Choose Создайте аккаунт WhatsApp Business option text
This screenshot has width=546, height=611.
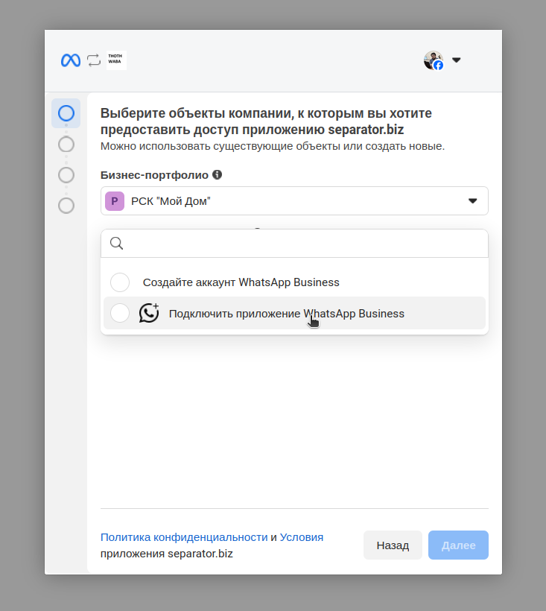241,282
